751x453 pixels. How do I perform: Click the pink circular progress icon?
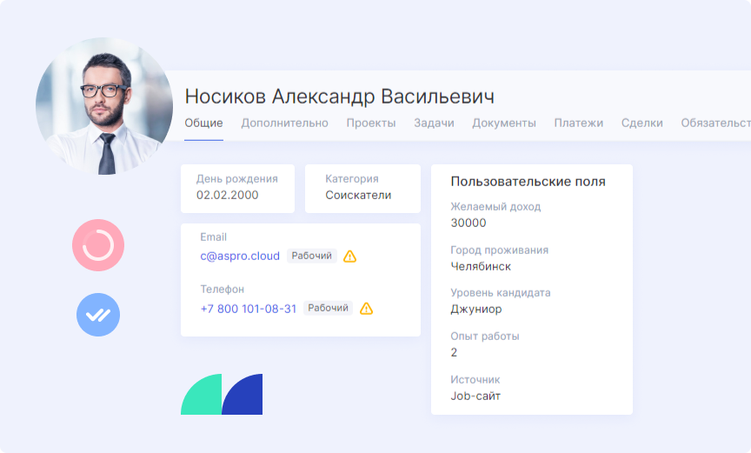[98, 245]
